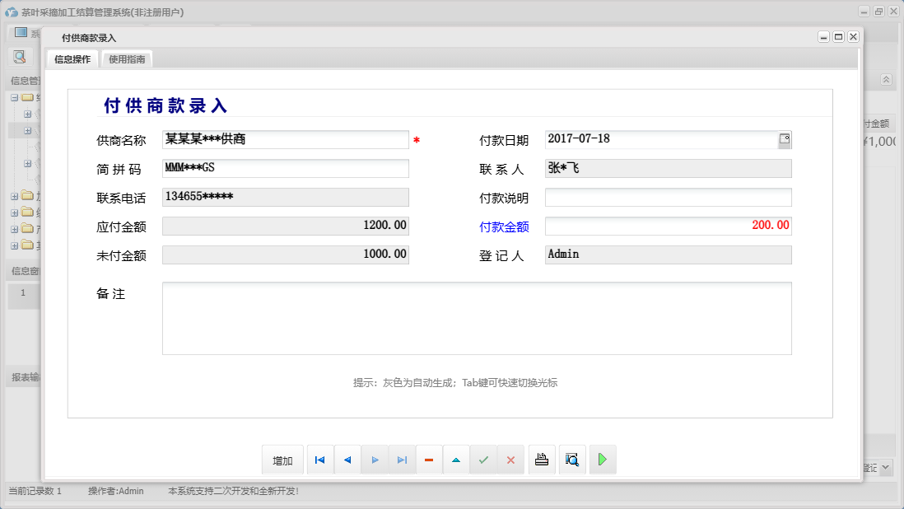Select the 信息操作 tab

72,58
